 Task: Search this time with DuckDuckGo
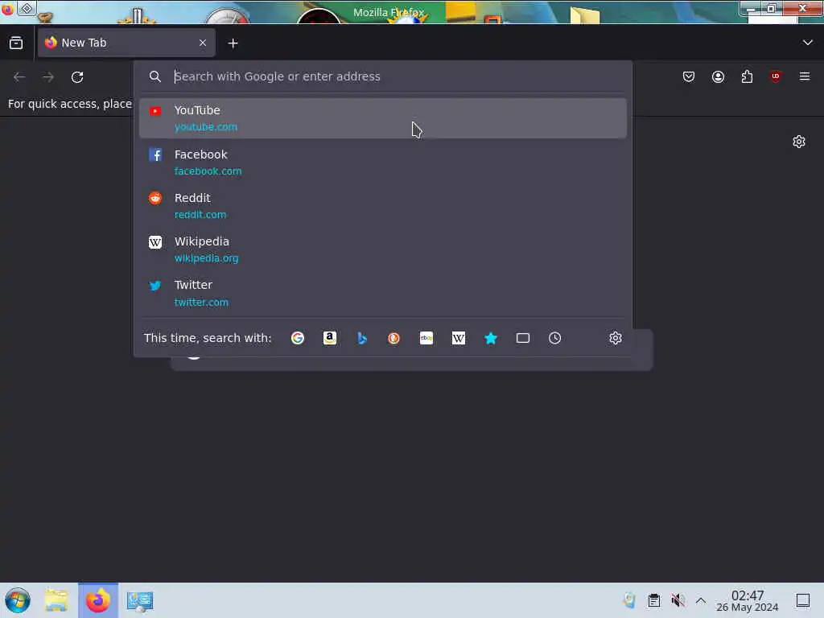394,338
